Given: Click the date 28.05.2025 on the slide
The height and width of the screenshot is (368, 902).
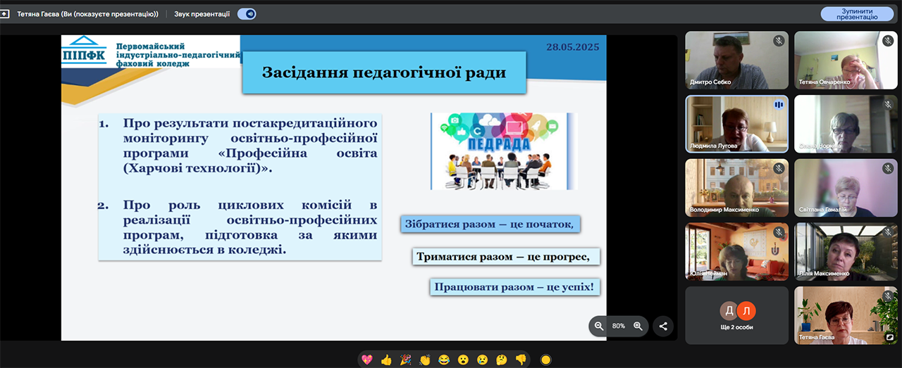Looking at the screenshot, I should click(572, 47).
